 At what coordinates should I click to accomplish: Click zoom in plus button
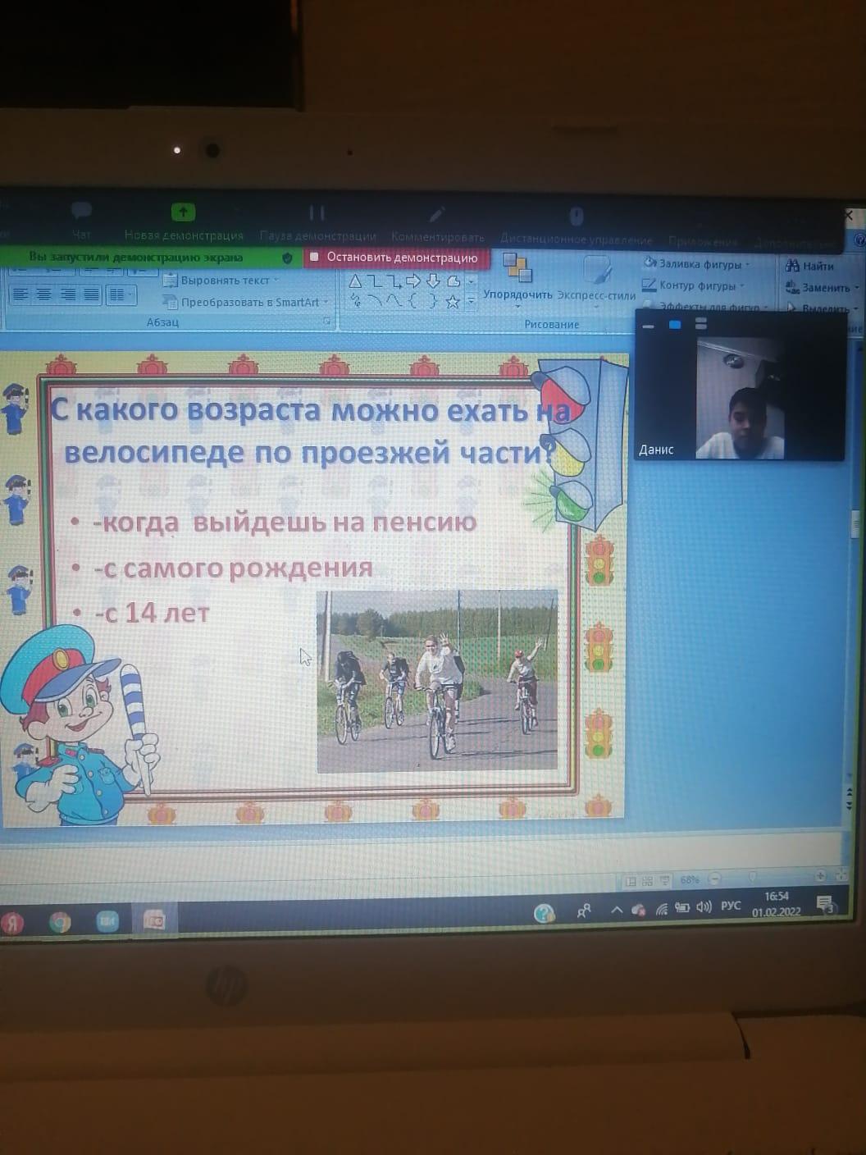pos(820,876)
